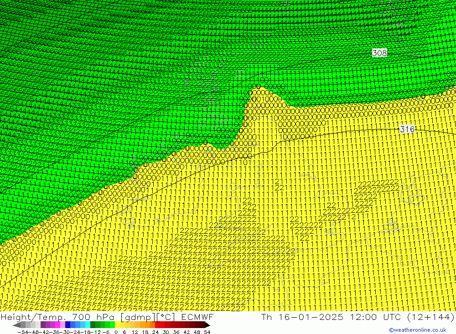
Task: Click the -54 legend scale value
Action: [x=22, y=332]
